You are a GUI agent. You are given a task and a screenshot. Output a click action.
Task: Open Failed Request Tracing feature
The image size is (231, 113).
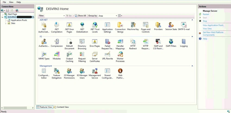pyautogui.click(x=107, y=44)
